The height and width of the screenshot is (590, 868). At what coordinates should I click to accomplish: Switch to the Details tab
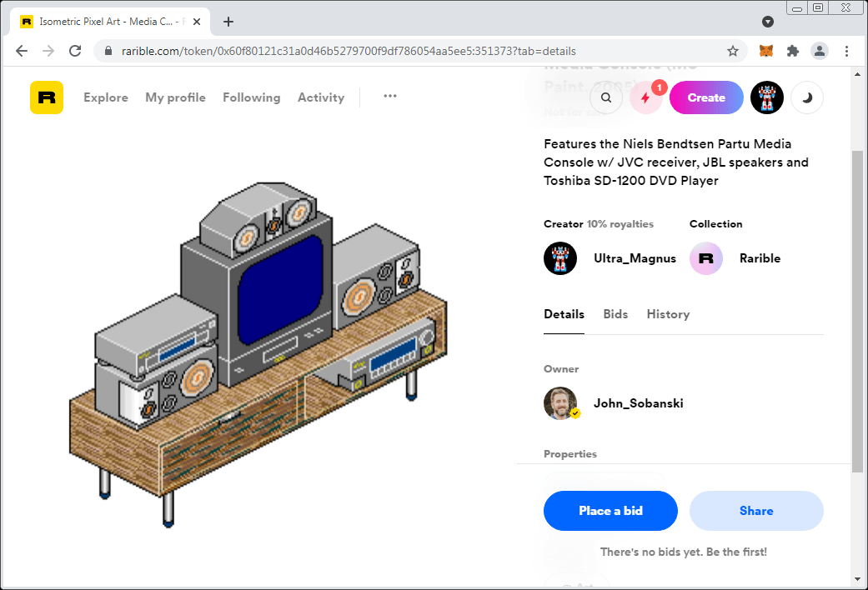pyautogui.click(x=564, y=314)
